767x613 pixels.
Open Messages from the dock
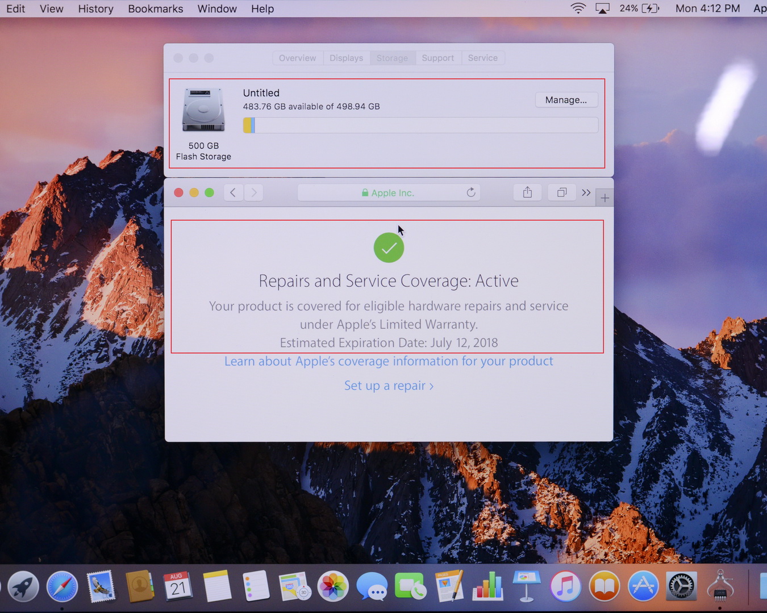[x=372, y=586]
